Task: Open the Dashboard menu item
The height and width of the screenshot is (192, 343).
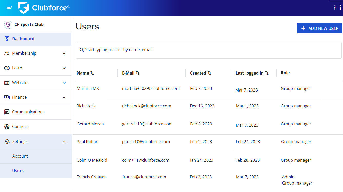Action: pos(36,39)
